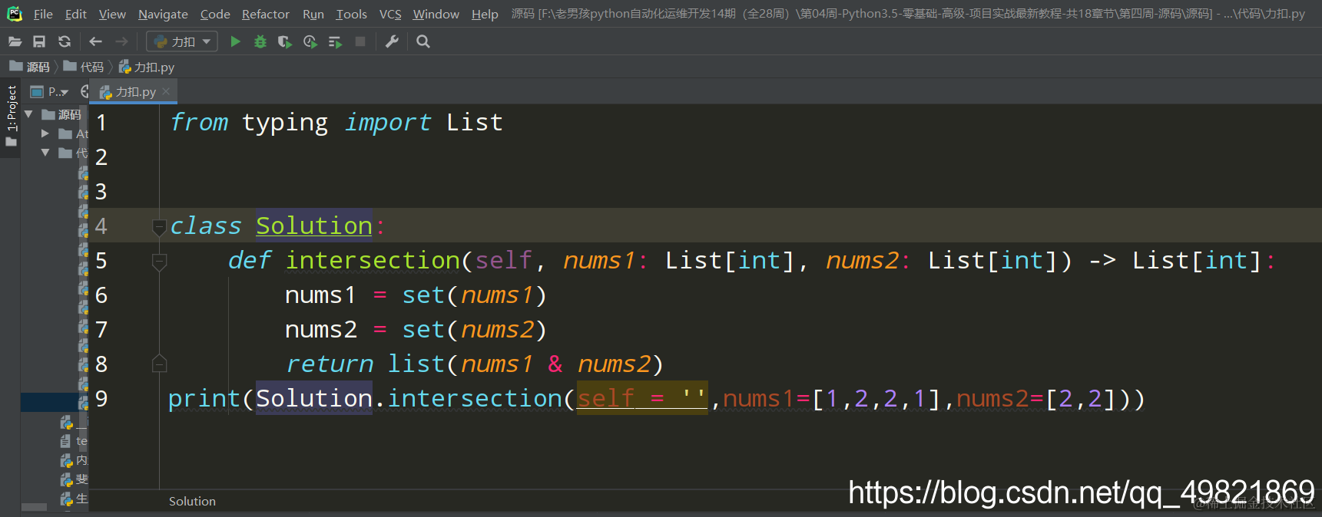Click the Save All floppy disk icon
This screenshot has height=517, width=1322.
pos(39,41)
